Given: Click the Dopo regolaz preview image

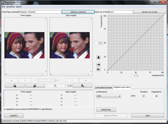Looking at the screenshot, I should pos(70,45).
